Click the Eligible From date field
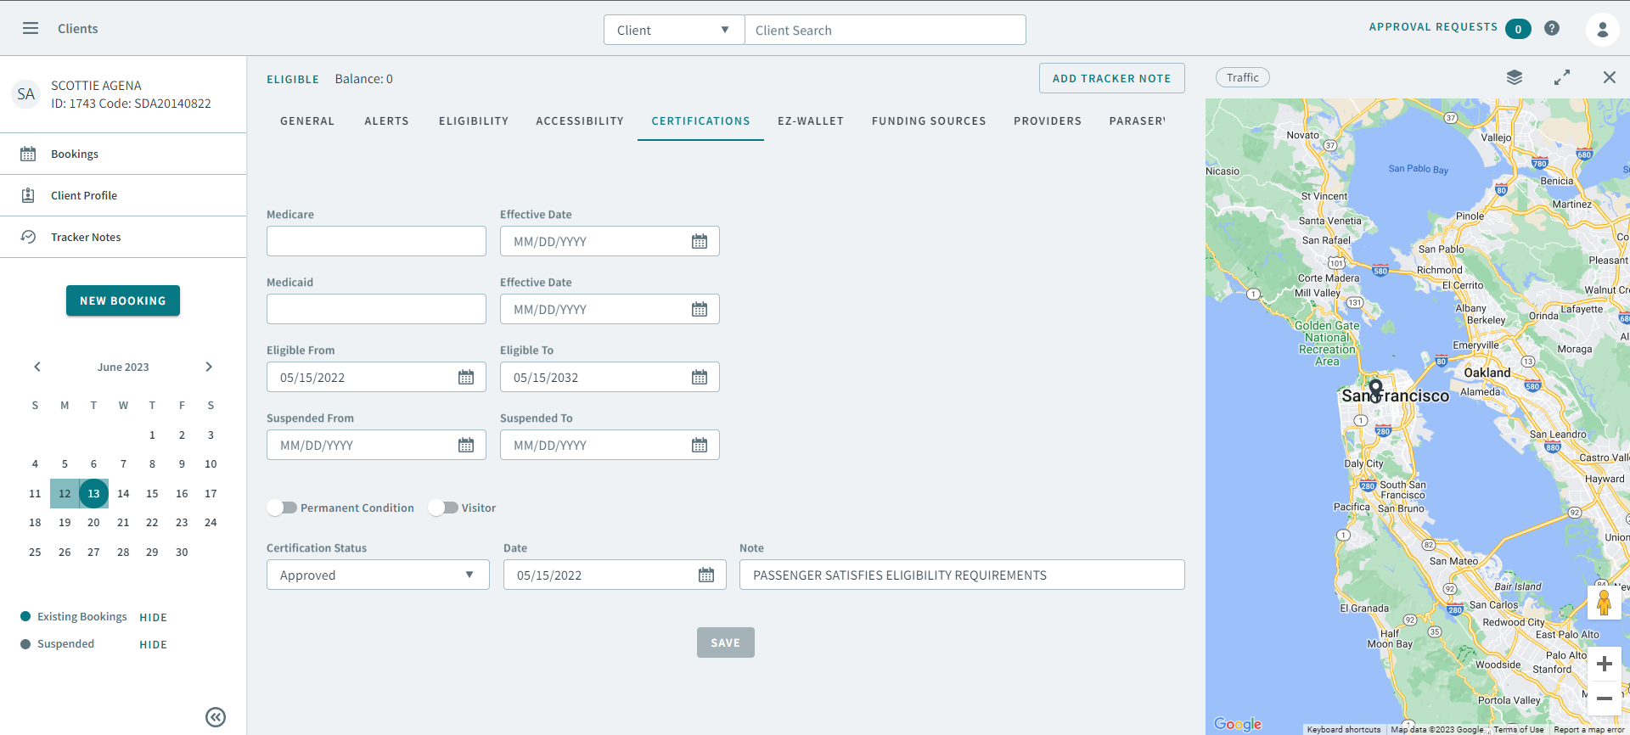1630x735 pixels. click(x=376, y=377)
